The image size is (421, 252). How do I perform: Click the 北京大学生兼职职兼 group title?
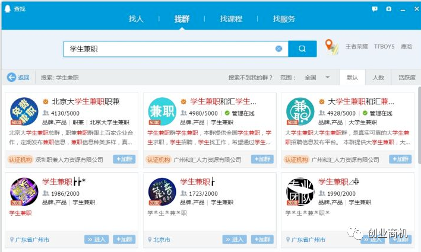point(86,101)
